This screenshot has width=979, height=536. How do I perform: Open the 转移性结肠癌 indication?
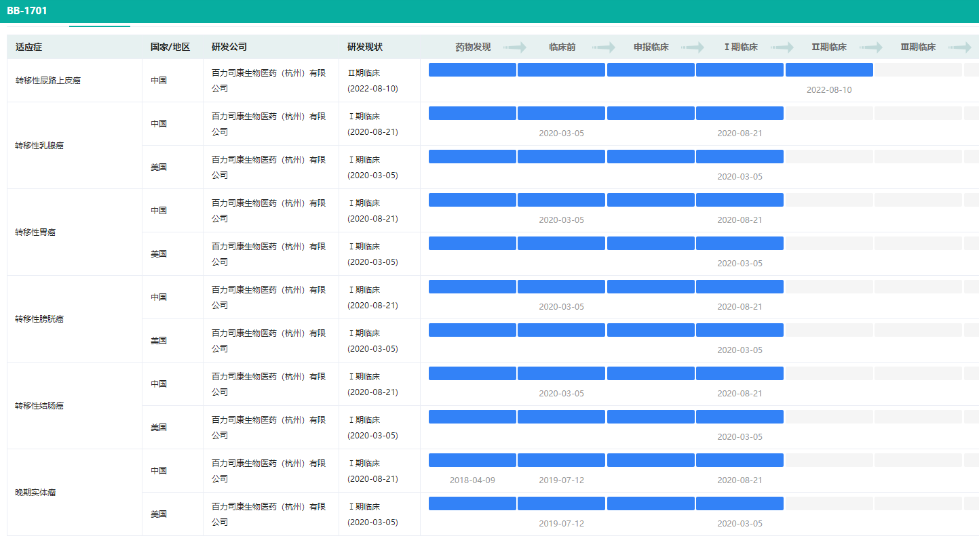click(x=39, y=406)
